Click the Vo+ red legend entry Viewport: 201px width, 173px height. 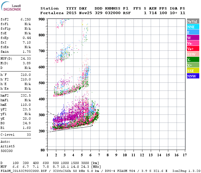pos(193,49)
